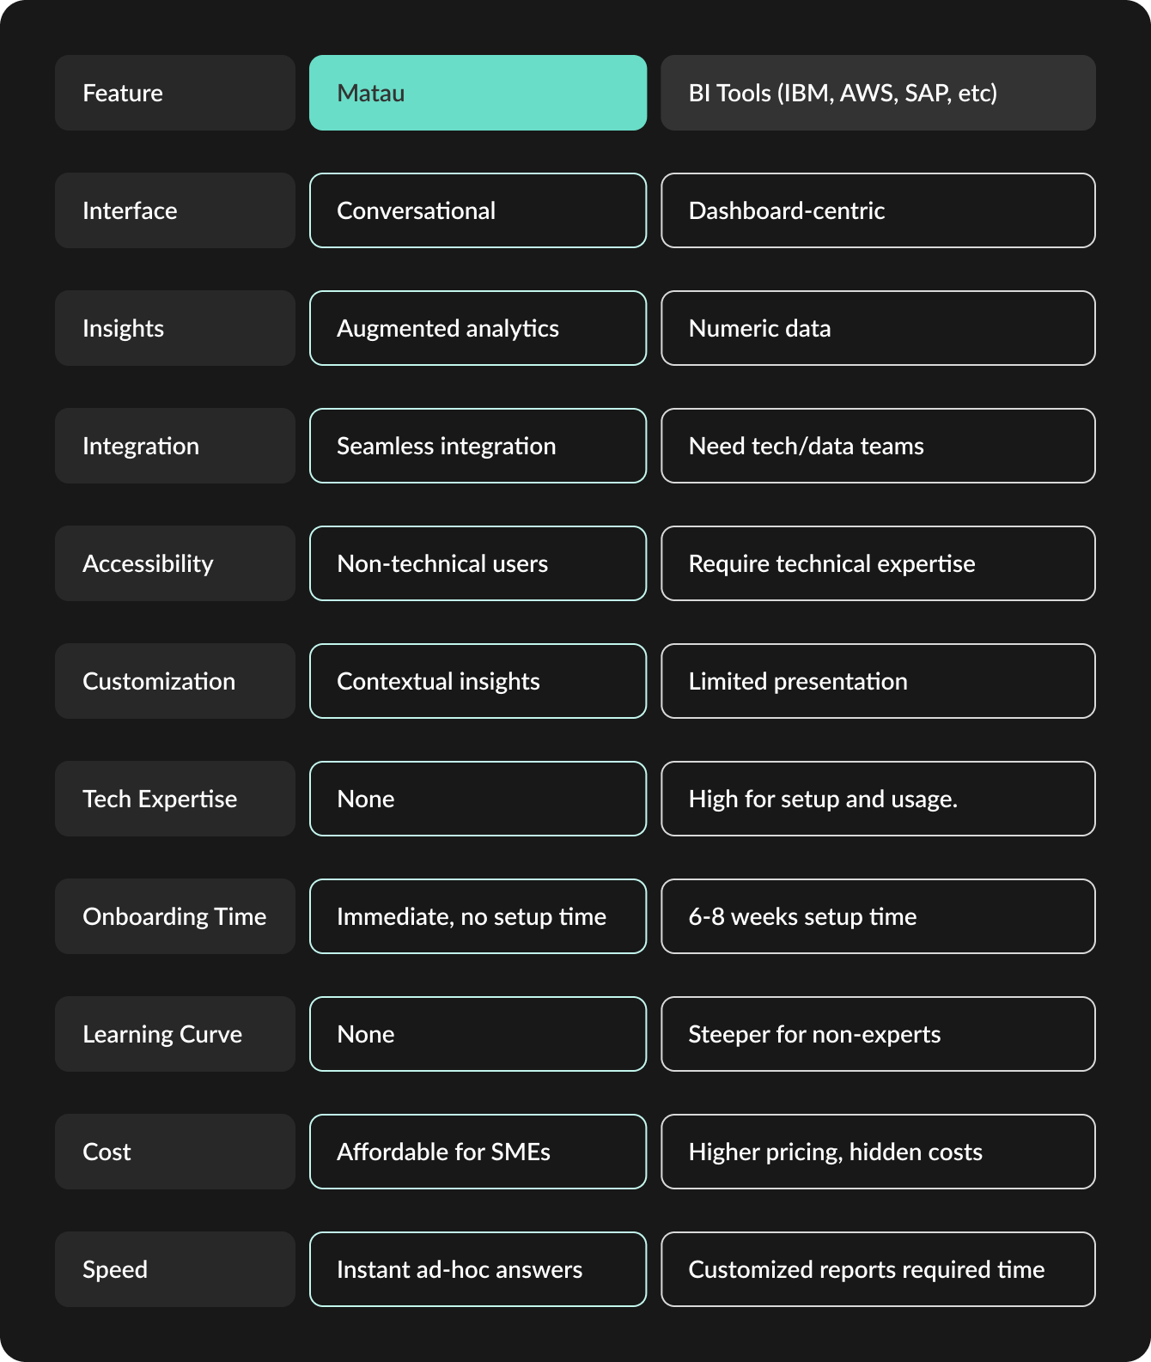Viewport: 1151px width, 1362px height.
Task: Click the Contextual insights cell
Action: [x=478, y=681]
